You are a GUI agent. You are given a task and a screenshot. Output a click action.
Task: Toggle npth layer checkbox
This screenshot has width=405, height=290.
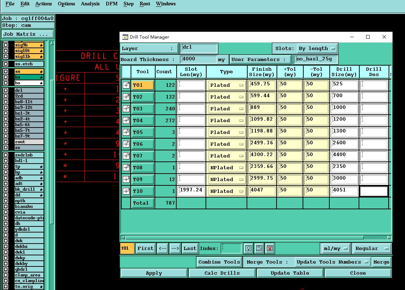6,201
